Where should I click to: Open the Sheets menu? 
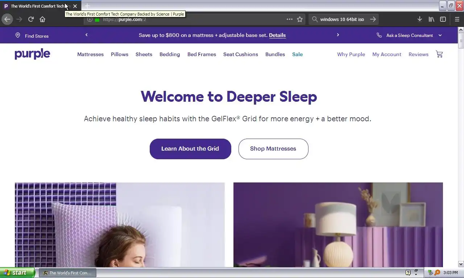point(144,54)
